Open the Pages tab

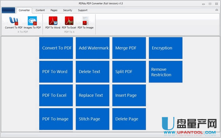tap(54, 11)
